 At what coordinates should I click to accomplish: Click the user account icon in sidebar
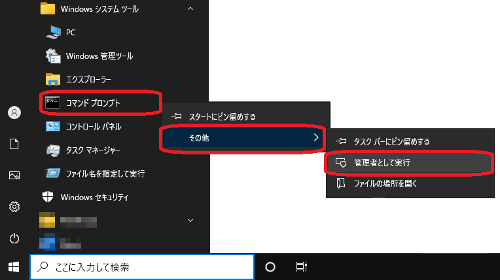pyautogui.click(x=14, y=113)
